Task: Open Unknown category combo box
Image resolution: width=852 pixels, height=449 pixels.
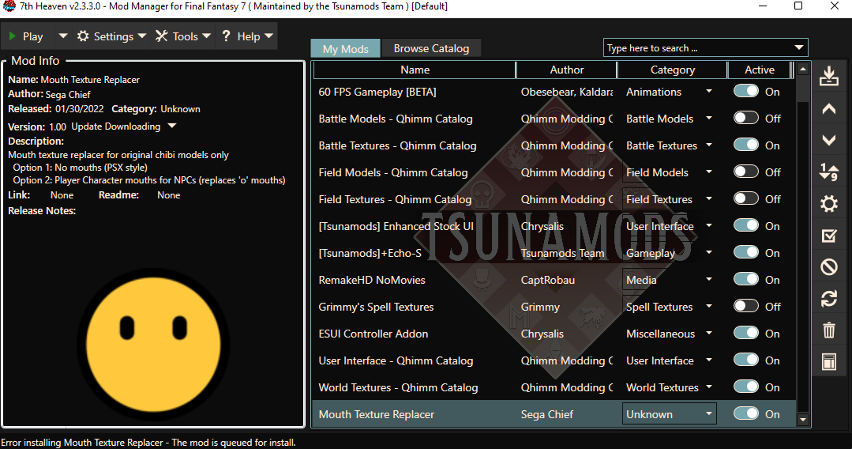Action: tap(669, 414)
